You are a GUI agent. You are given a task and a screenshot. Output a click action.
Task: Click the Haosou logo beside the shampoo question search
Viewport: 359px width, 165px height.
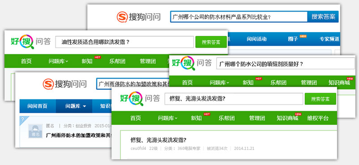point(31,42)
